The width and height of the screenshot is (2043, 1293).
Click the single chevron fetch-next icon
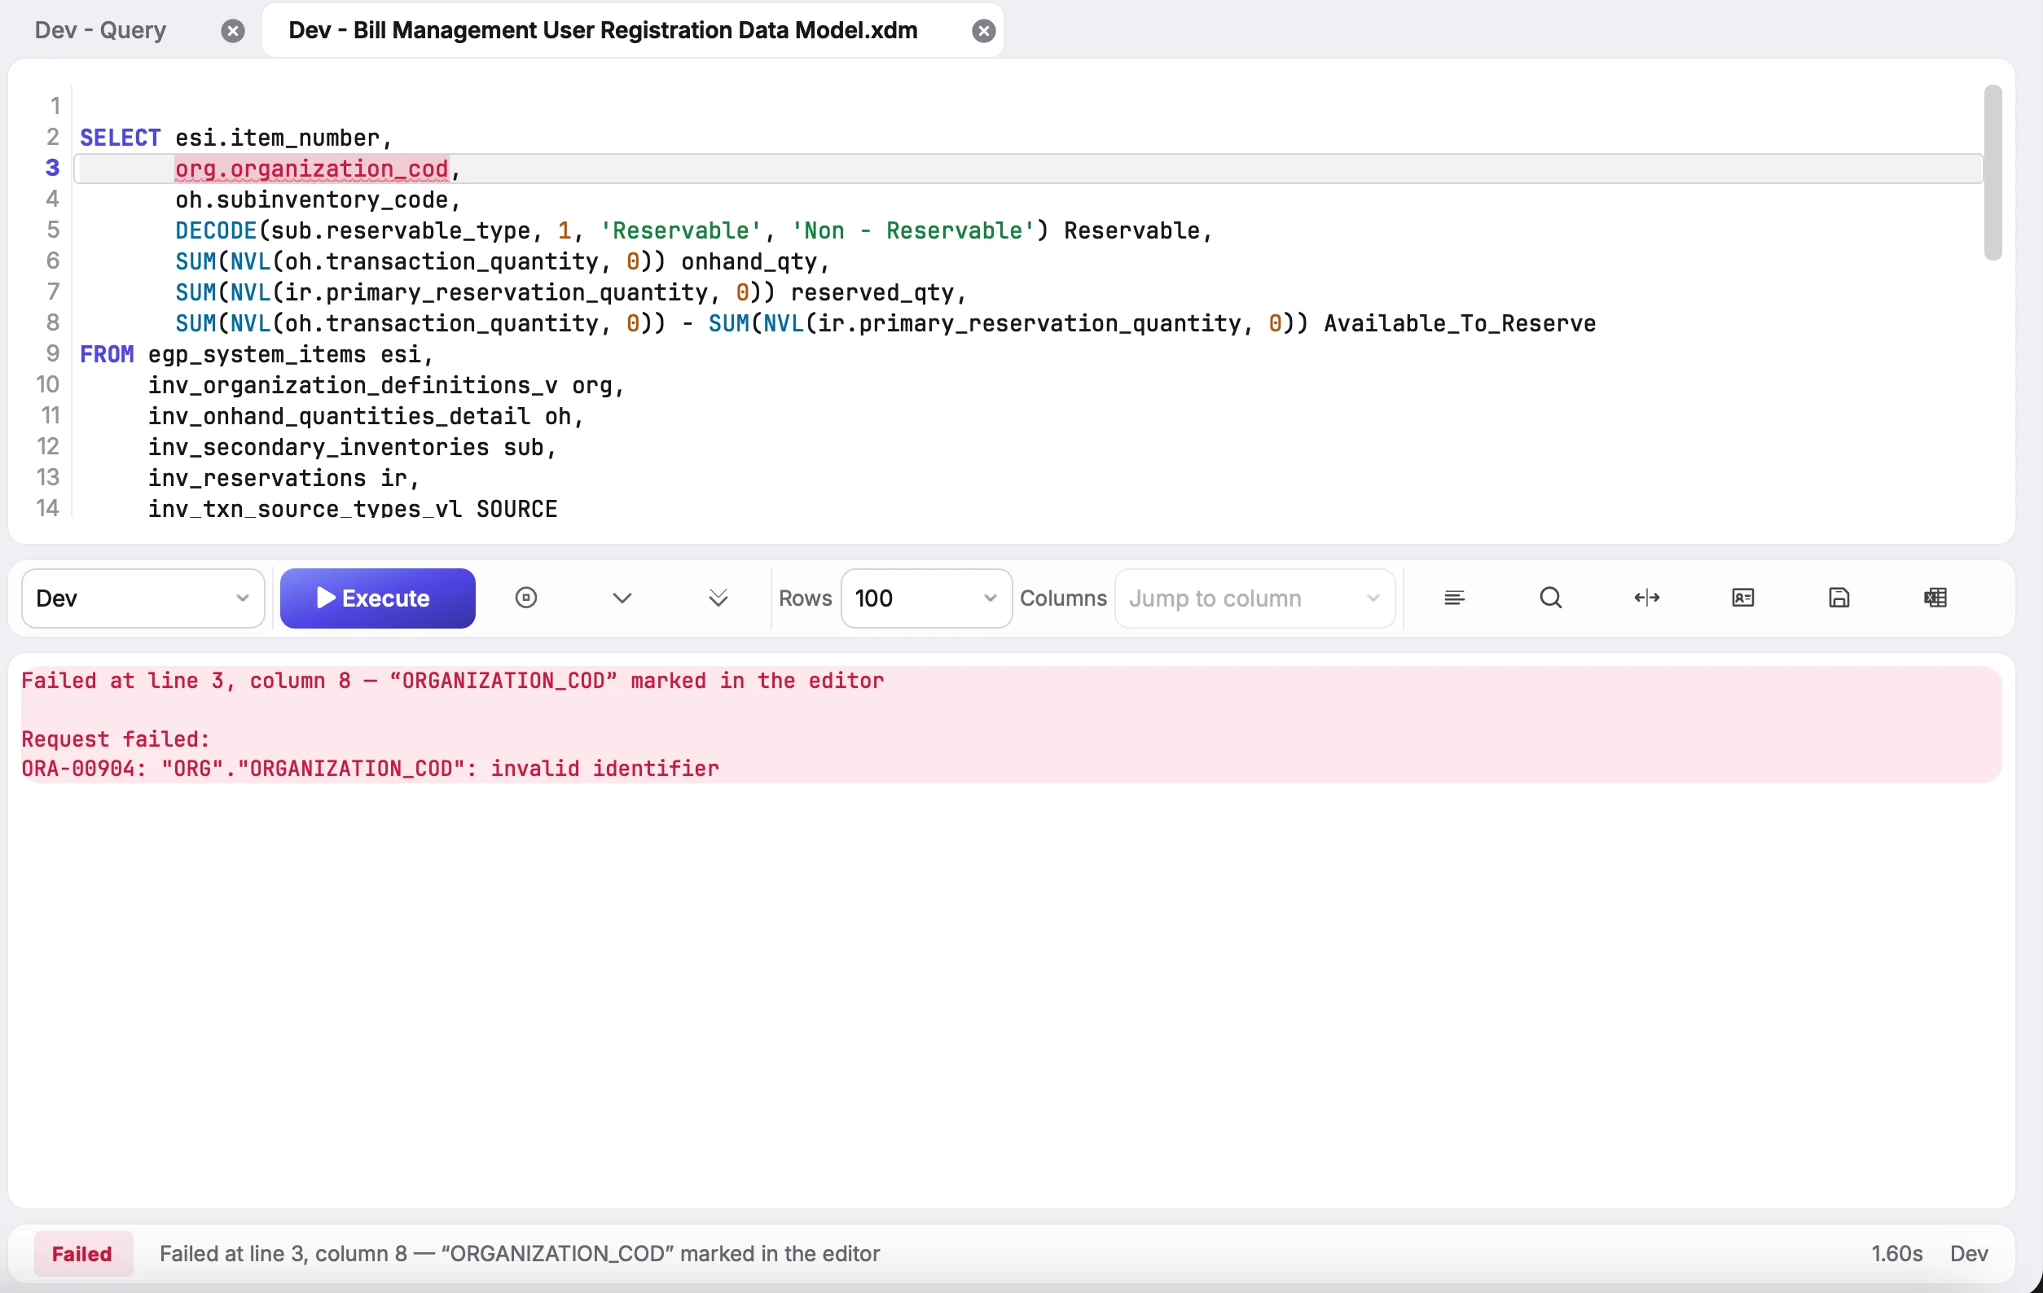pos(622,598)
